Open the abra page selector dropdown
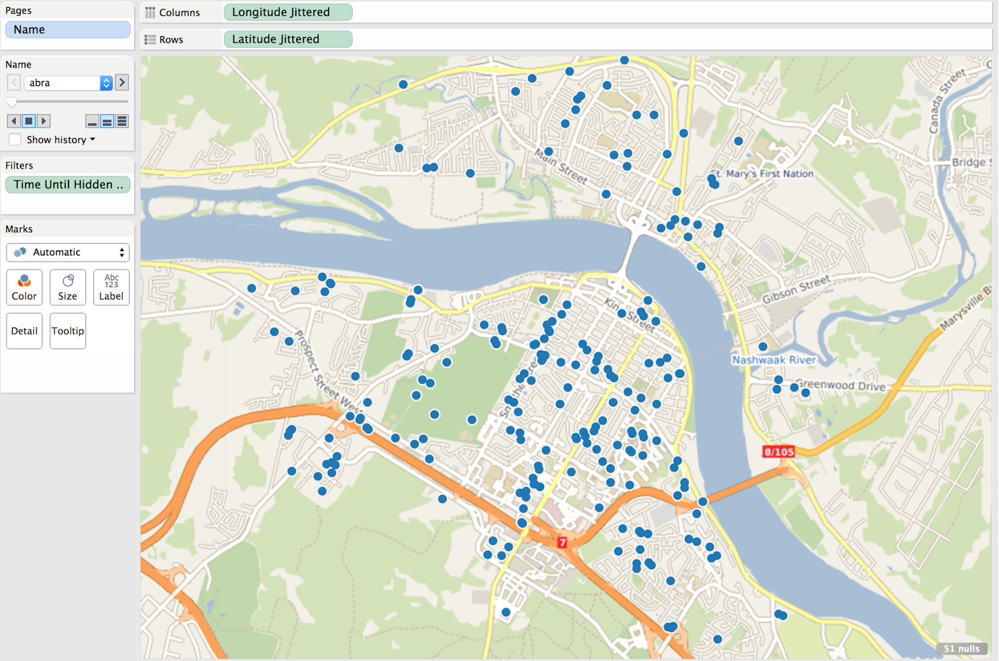This screenshot has height=661, width=999. pos(106,82)
